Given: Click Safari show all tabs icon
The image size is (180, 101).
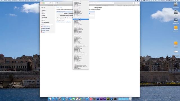Looking at the screenshot, I should [138, 3].
